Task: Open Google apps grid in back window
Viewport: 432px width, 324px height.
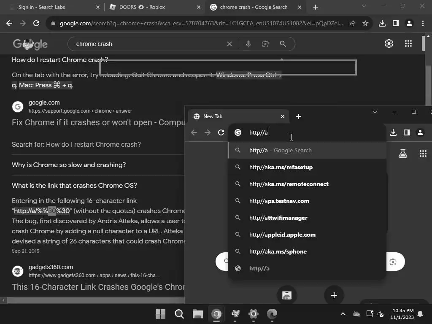Action: click(x=408, y=43)
